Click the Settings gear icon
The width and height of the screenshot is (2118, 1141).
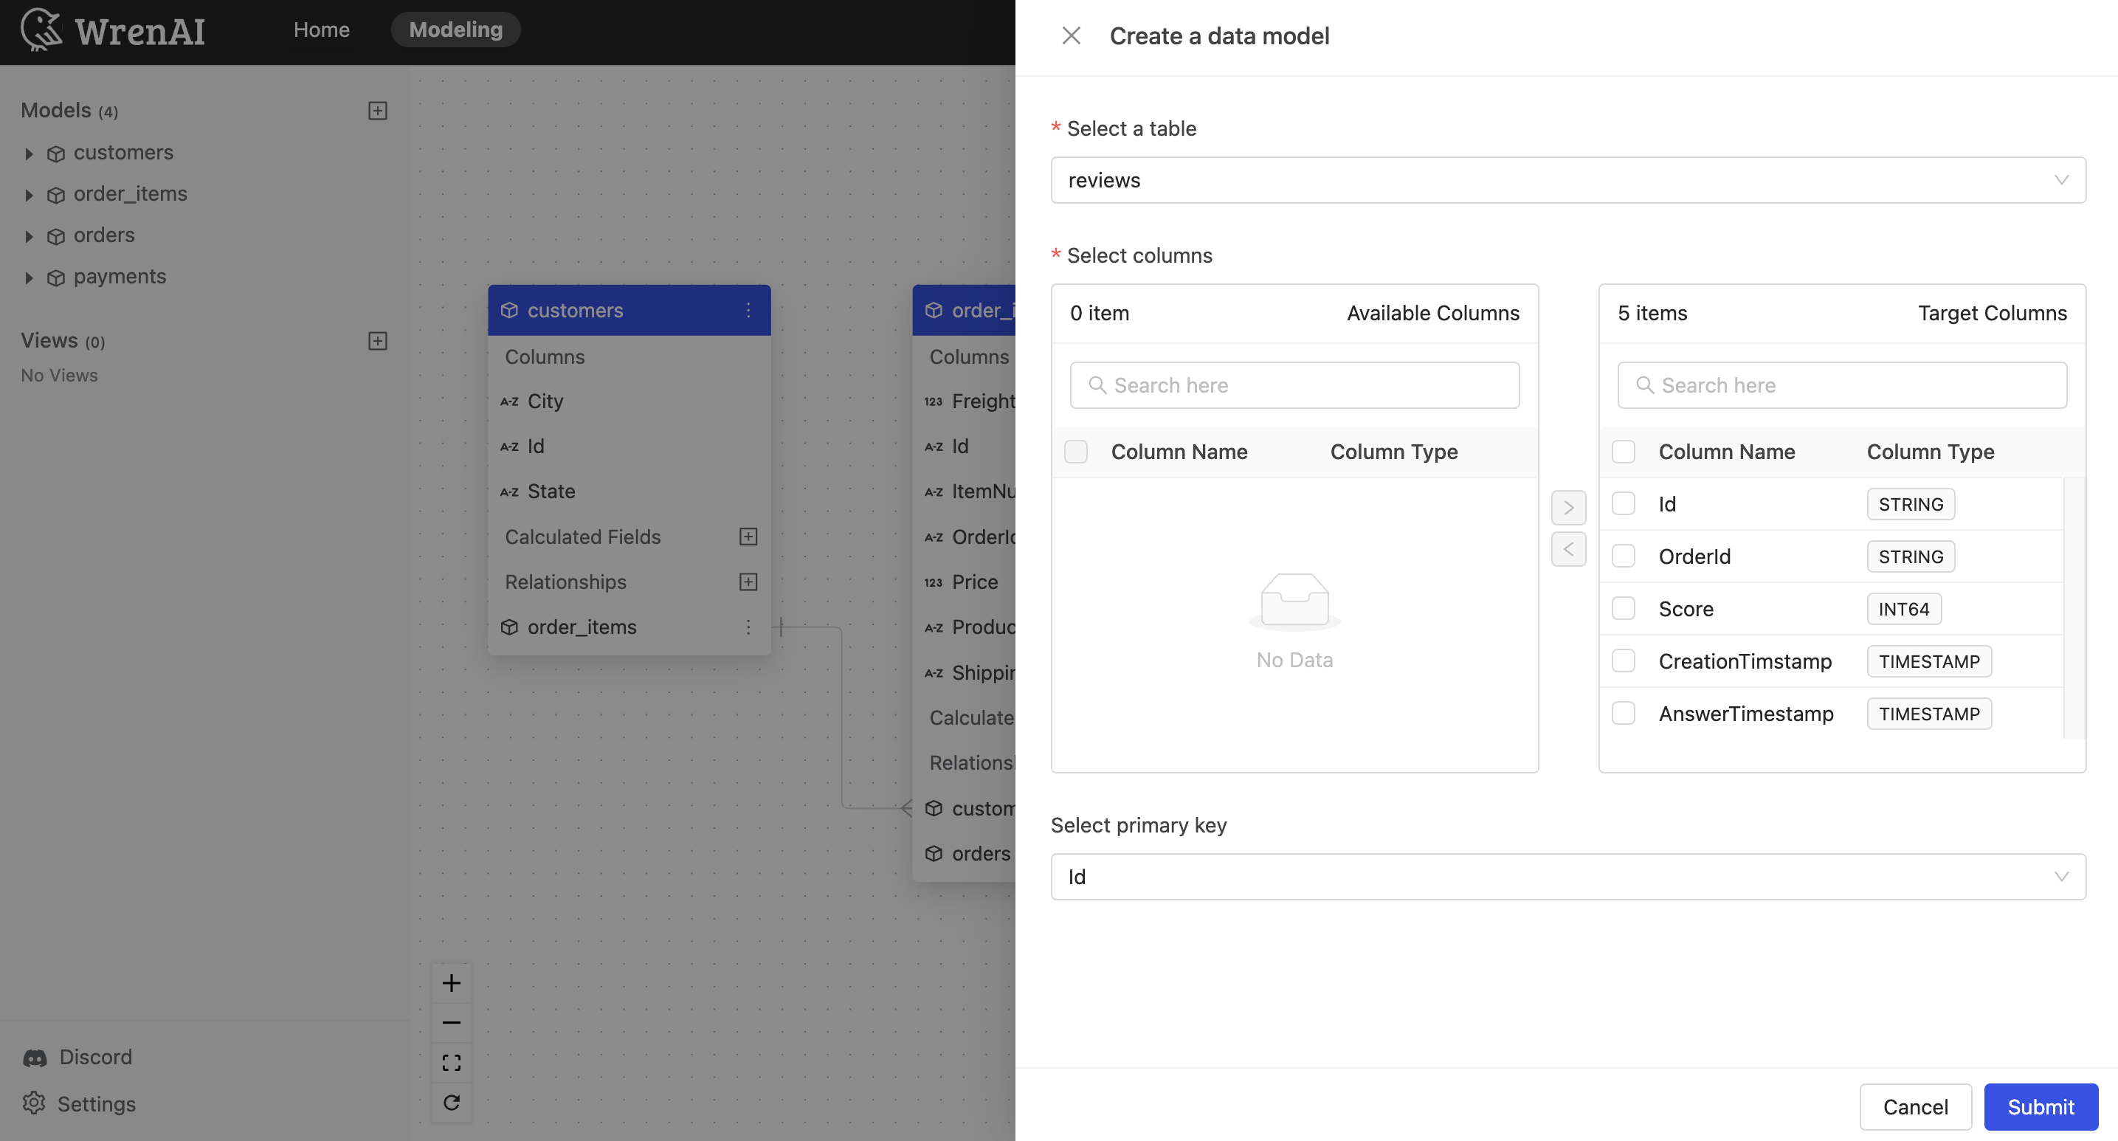[34, 1103]
